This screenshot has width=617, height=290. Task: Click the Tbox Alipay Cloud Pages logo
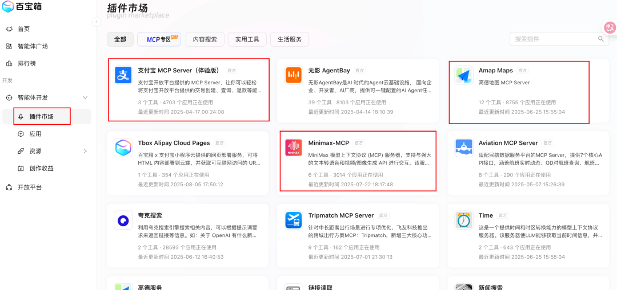click(x=123, y=148)
